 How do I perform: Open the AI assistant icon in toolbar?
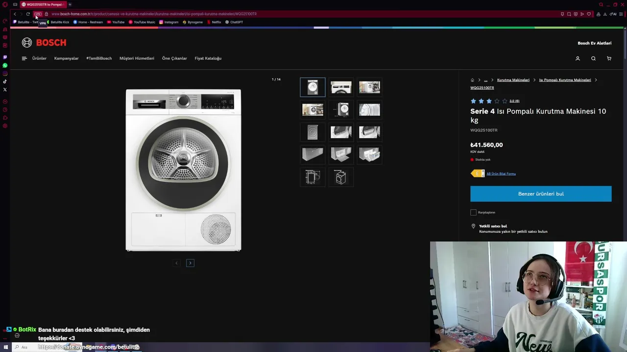613,14
